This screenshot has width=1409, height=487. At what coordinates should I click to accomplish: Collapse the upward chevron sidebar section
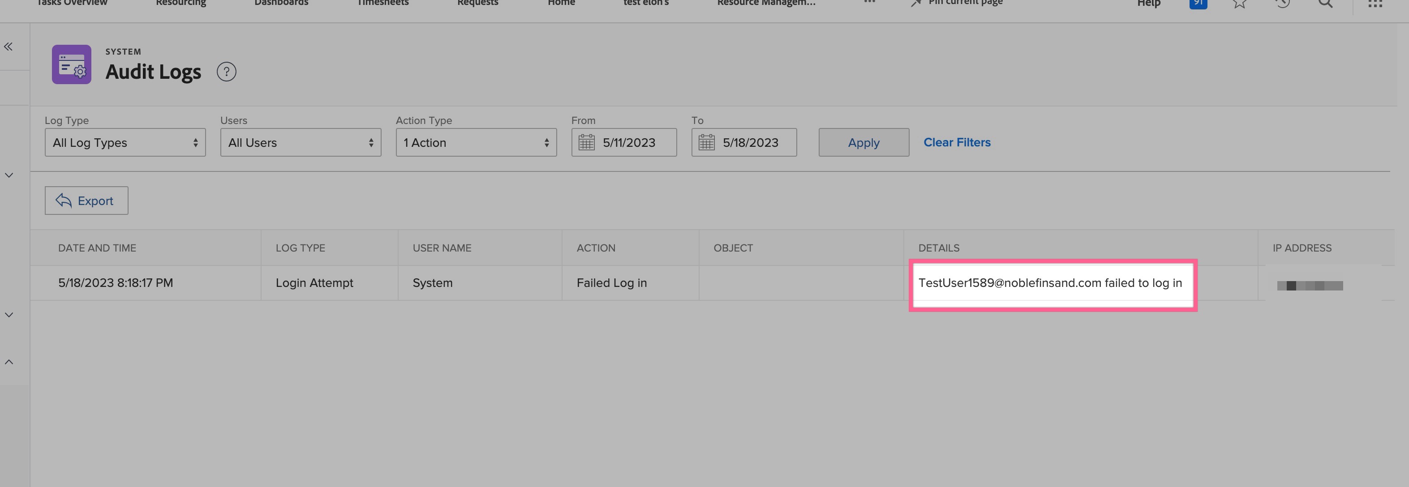pyautogui.click(x=9, y=362)
